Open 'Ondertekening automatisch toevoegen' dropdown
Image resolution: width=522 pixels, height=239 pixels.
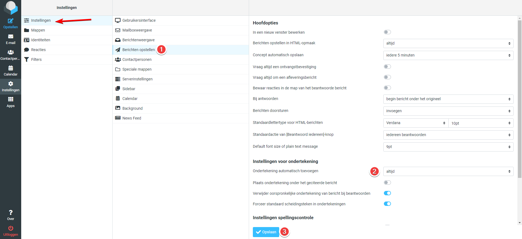click(x=448, y=171)
